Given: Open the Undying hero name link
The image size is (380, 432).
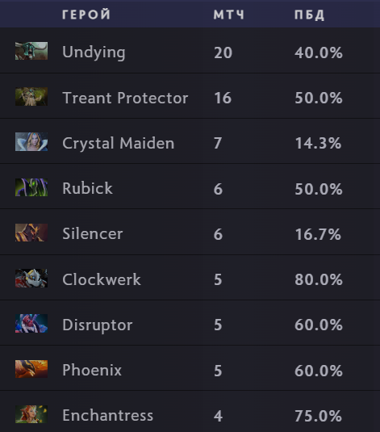Looking at the screenshot, I should click(94, 52).
